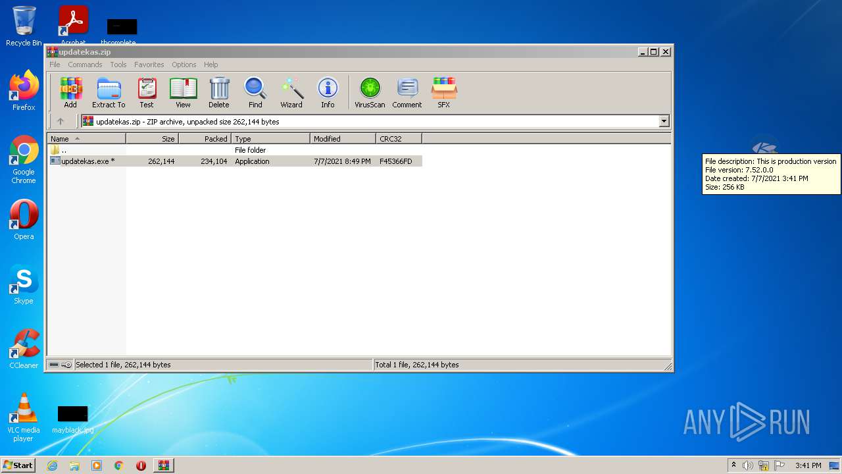
Task: Launch the Wizard wand tool
Action: click(291, 92)
